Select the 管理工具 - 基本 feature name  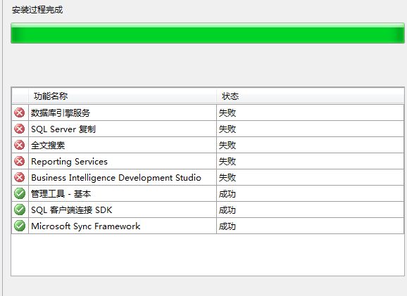click(61, 193)
